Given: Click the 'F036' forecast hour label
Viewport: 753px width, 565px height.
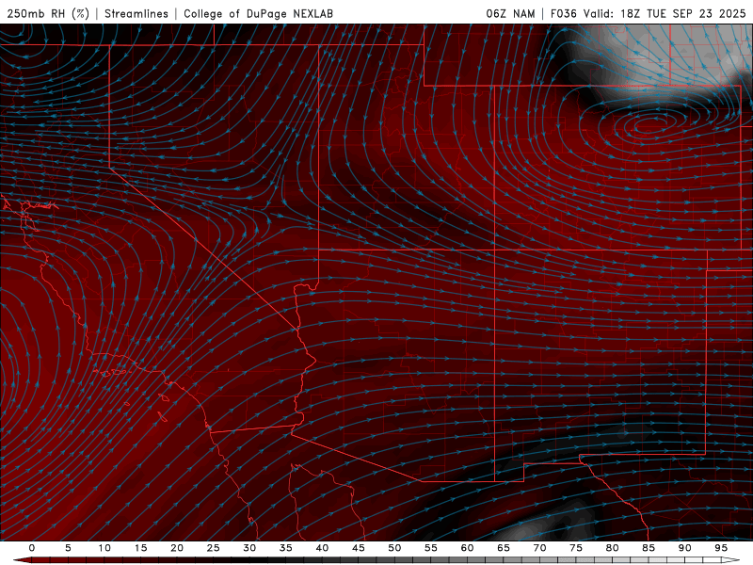Looking at the screenshot, I should coord(563,13).
